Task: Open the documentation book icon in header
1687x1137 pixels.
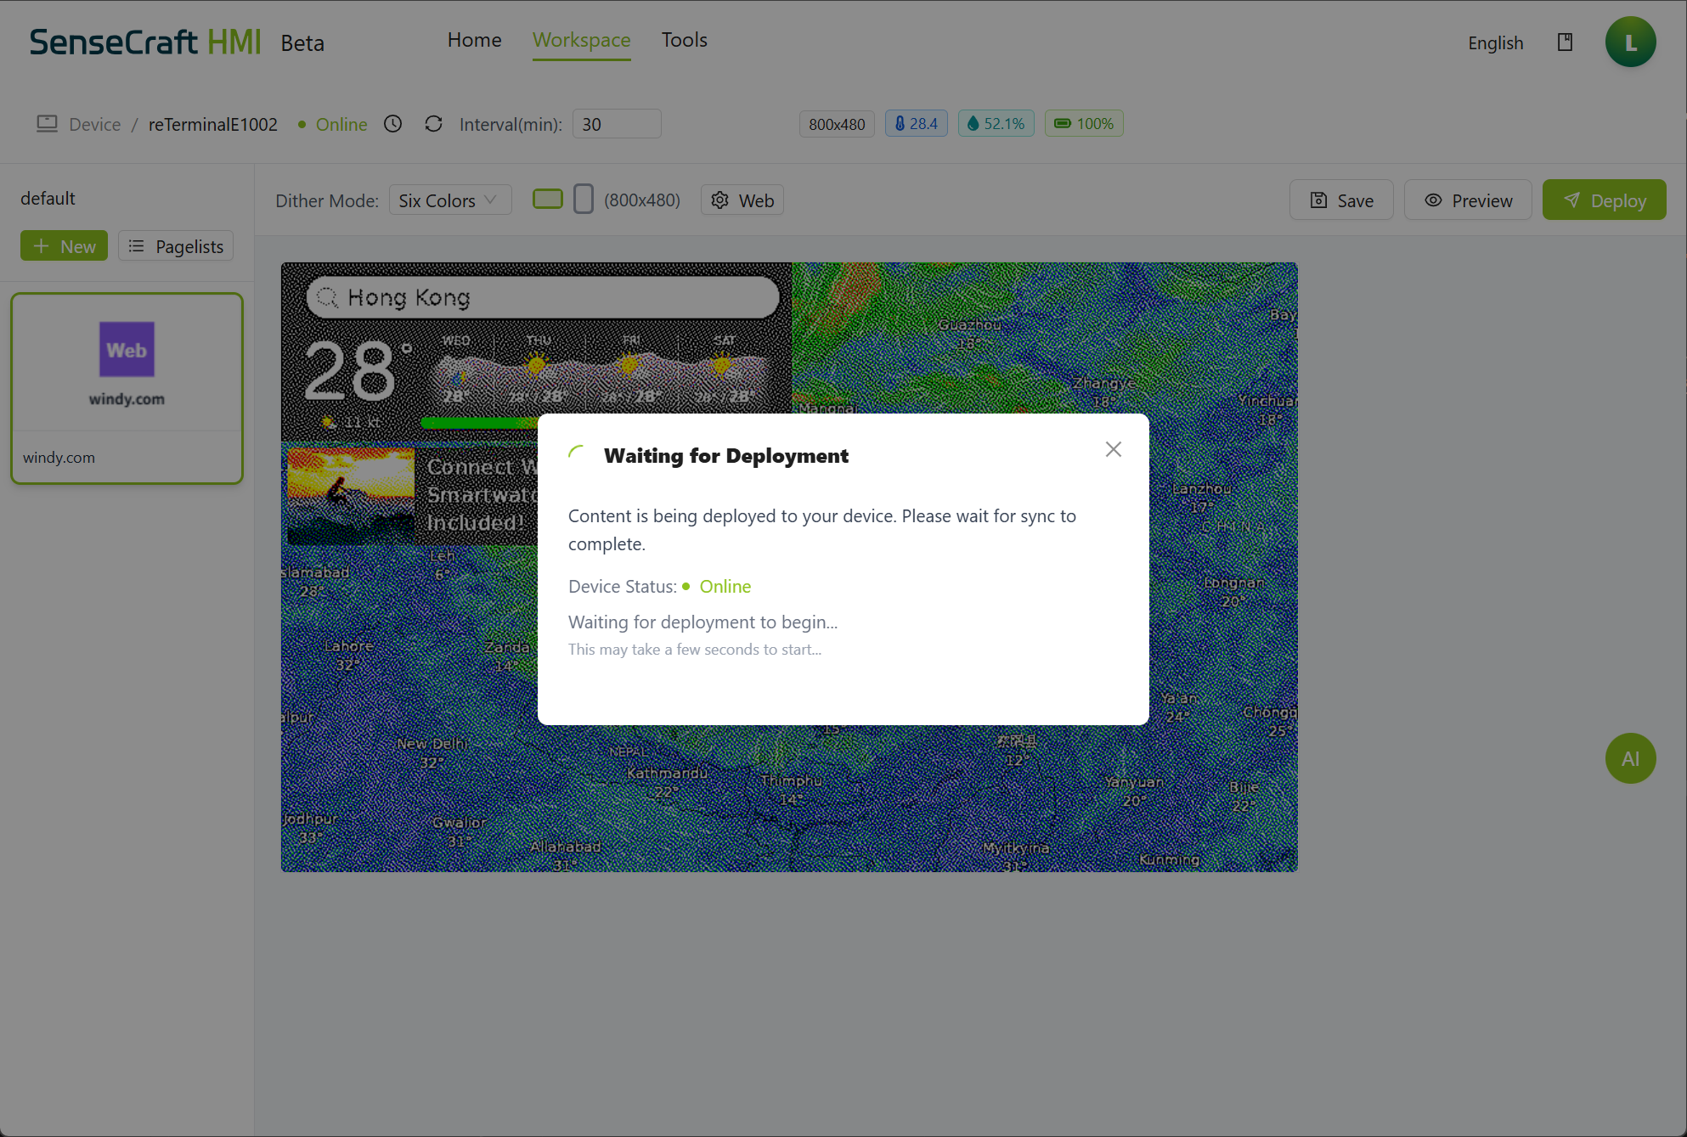Action: 1565,42
